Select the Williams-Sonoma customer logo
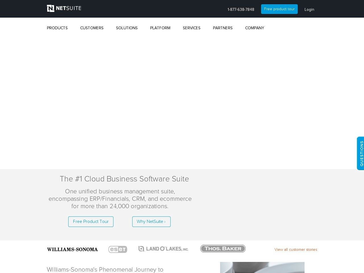 [72, 249]
